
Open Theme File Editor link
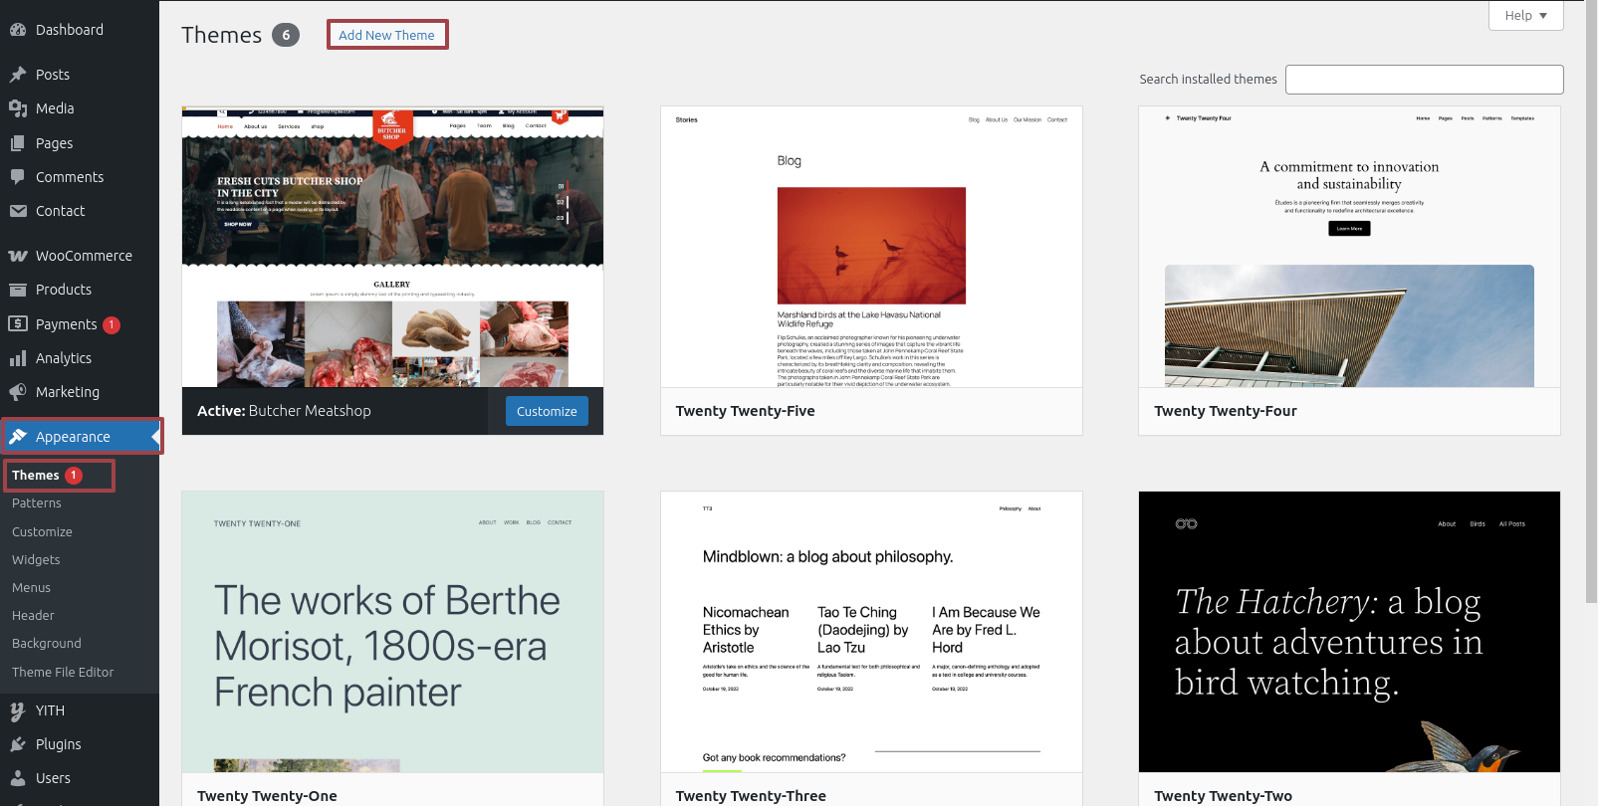tap(63, 673)
